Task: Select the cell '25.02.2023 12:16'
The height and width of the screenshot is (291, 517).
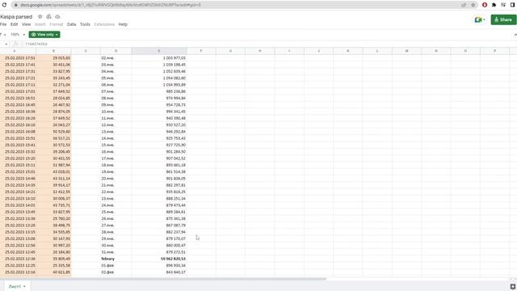Action: (18, 272)
